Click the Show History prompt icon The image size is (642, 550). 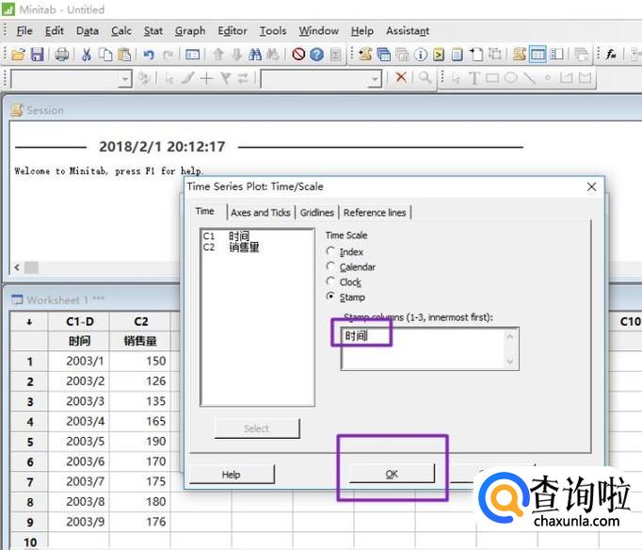(439, 54)
